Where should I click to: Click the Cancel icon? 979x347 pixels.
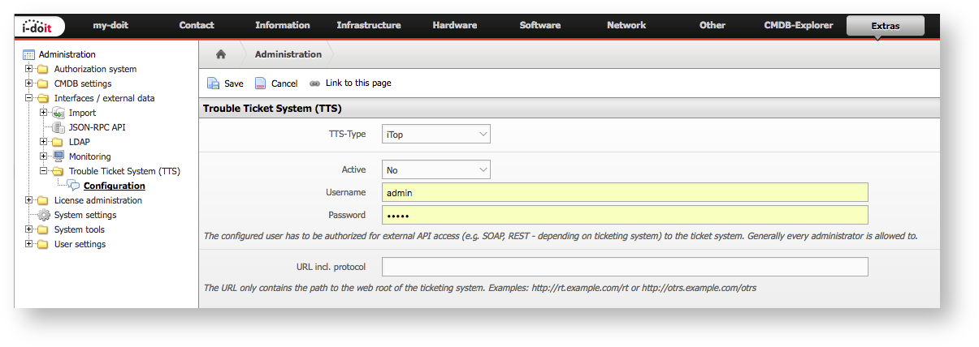pos(261,84)
